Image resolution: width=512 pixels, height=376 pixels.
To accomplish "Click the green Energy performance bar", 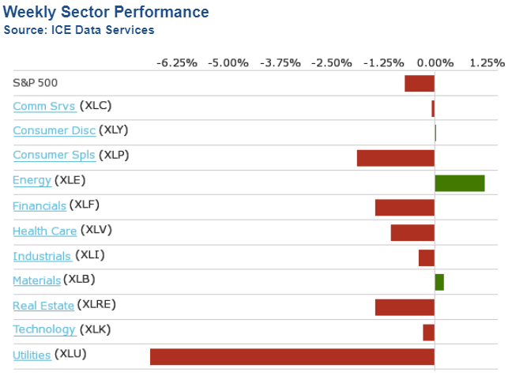I will pyautogui.click(x=459, y=182).
